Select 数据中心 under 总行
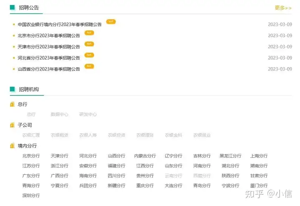The height and width of the screenshot is (206, 300). coord(60,114)
